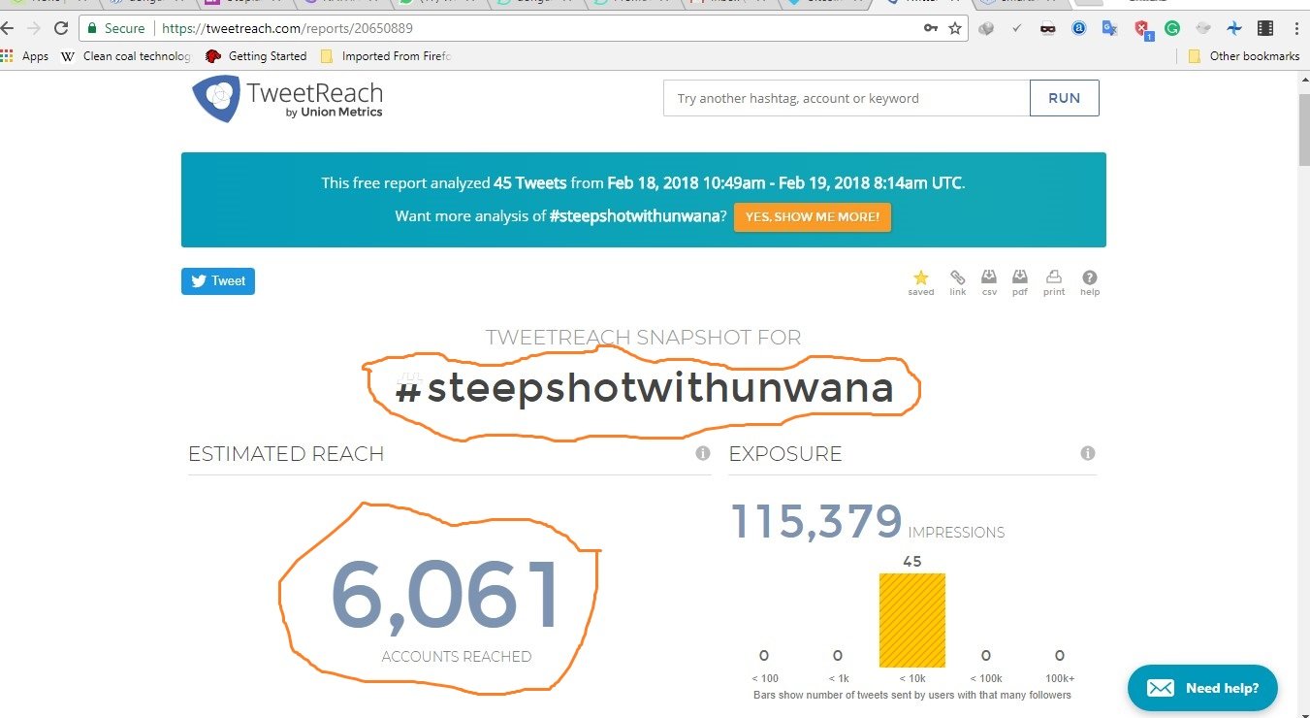Click the saved star icon
This screenshot has height=718, width=1310.
point(920,277)
